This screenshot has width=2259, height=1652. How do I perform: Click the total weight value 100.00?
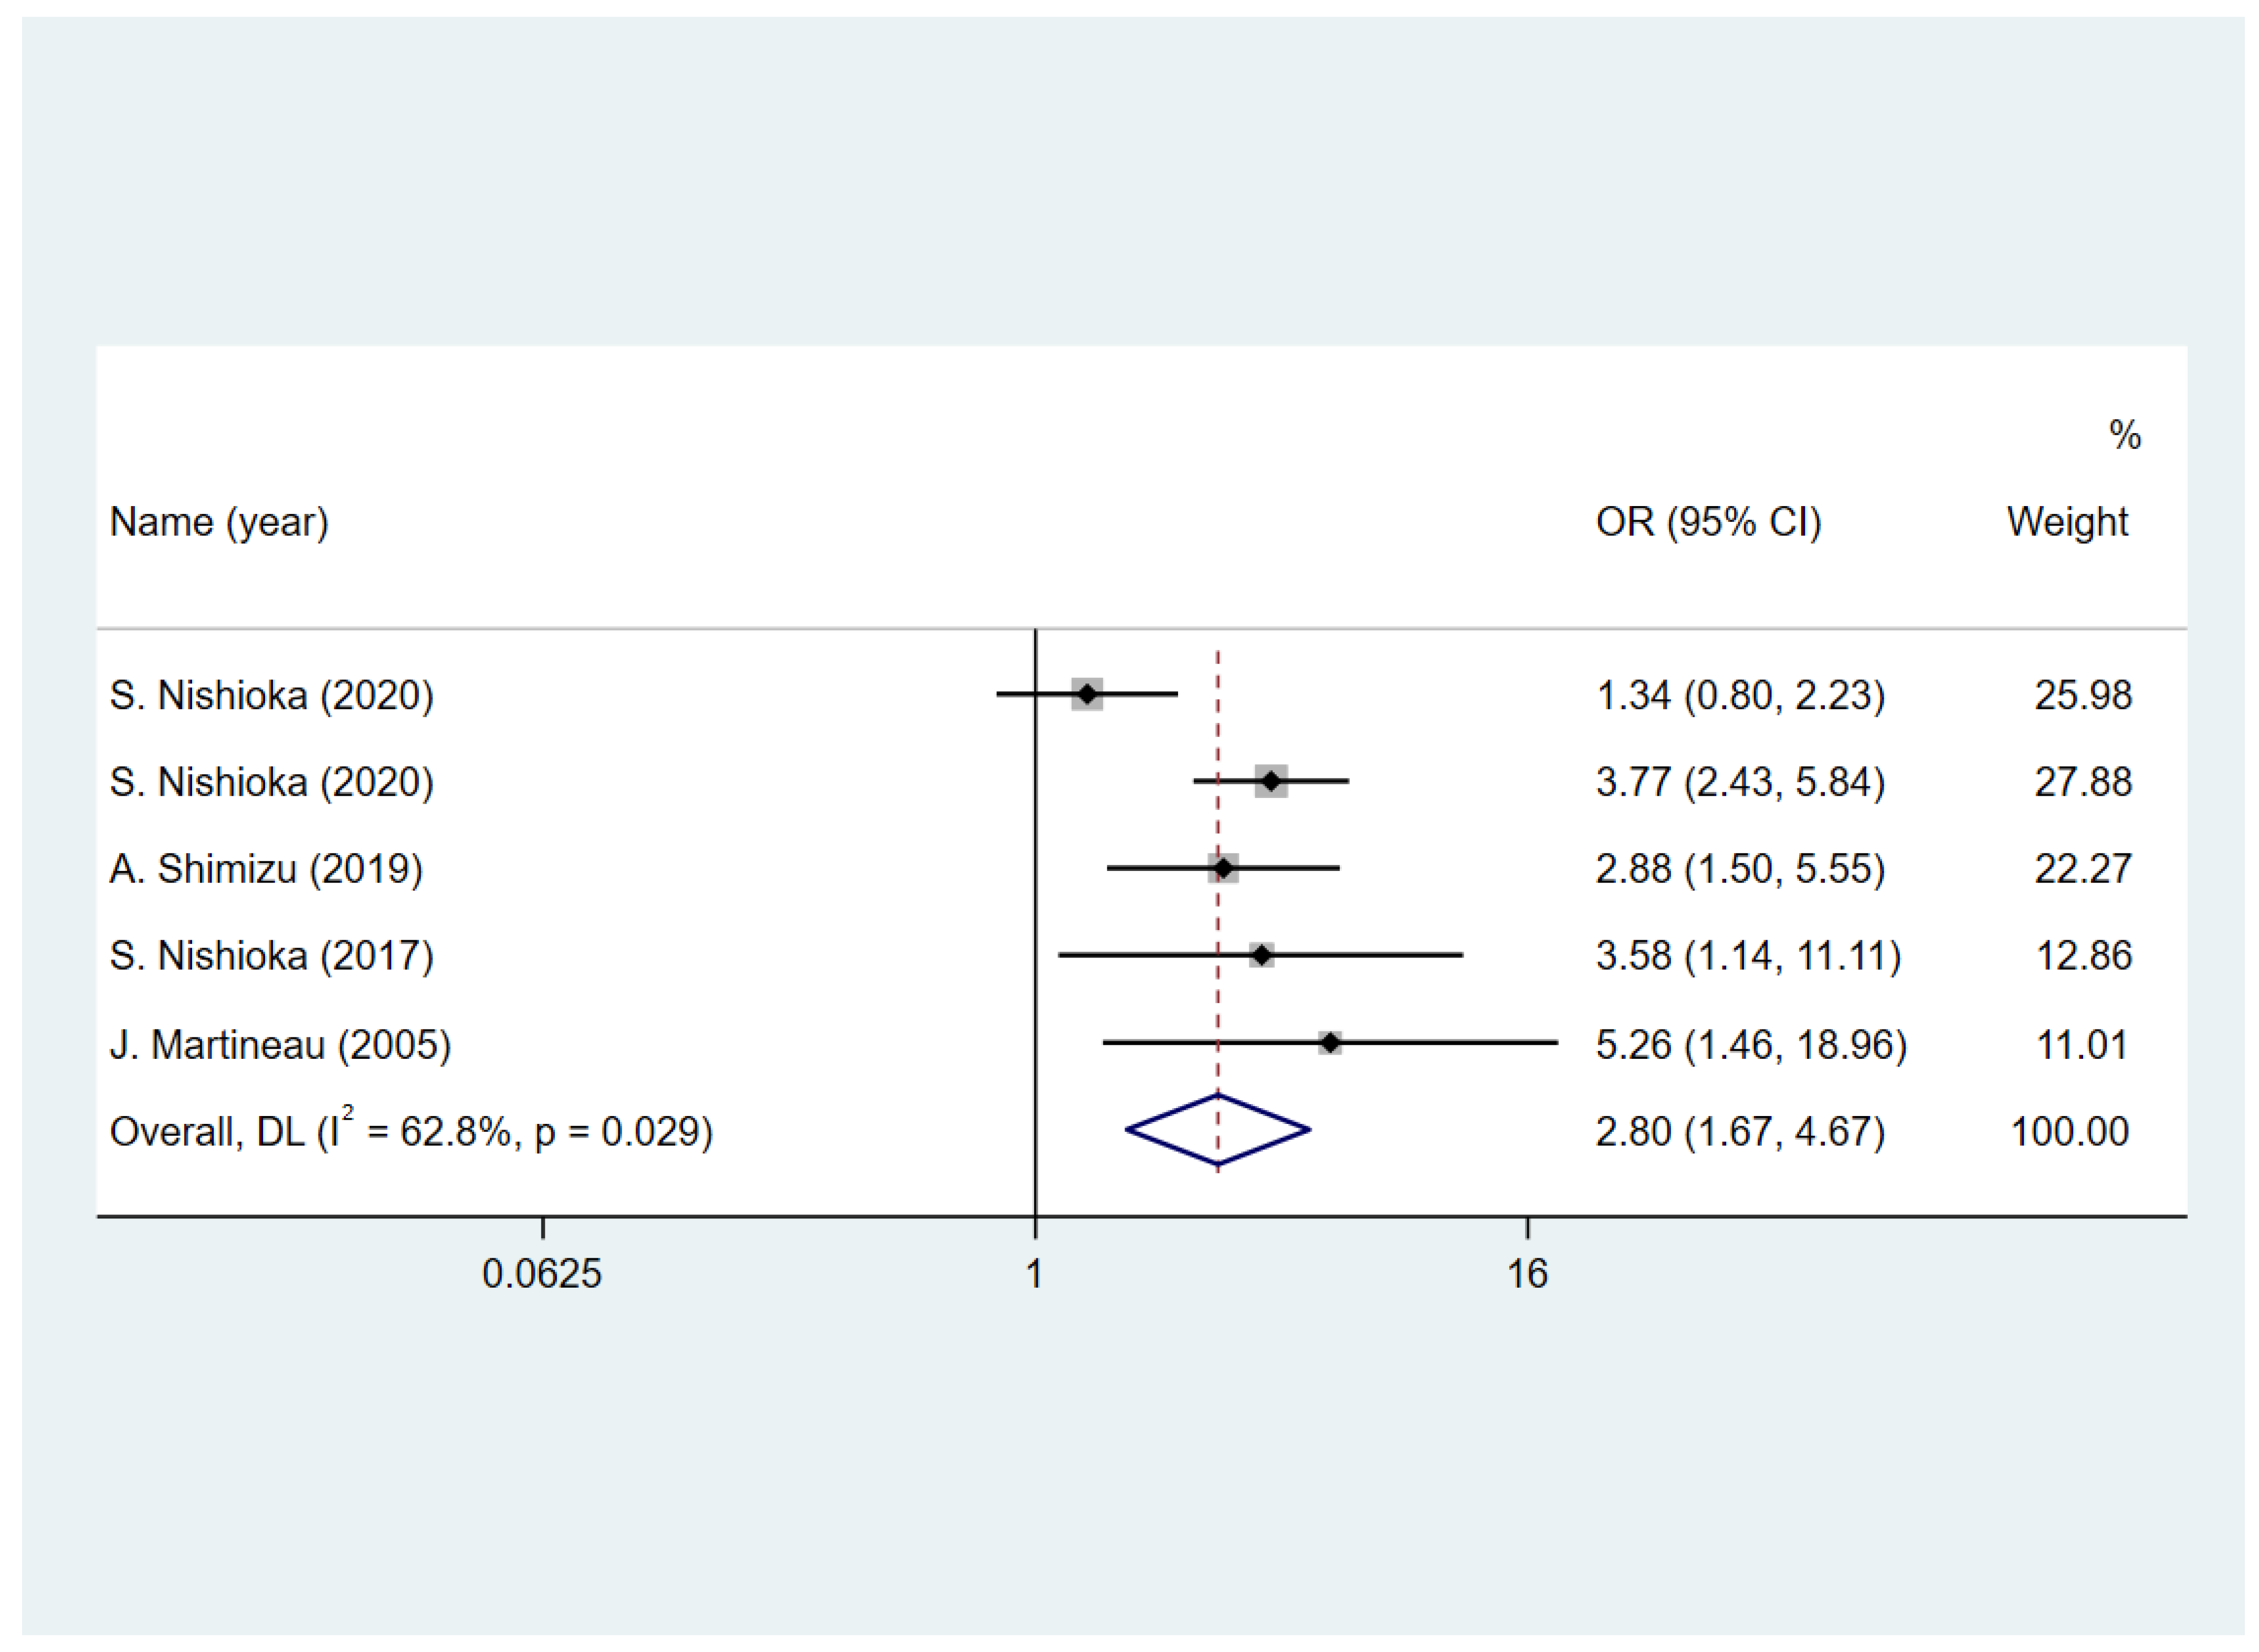pos(2069,1132)
